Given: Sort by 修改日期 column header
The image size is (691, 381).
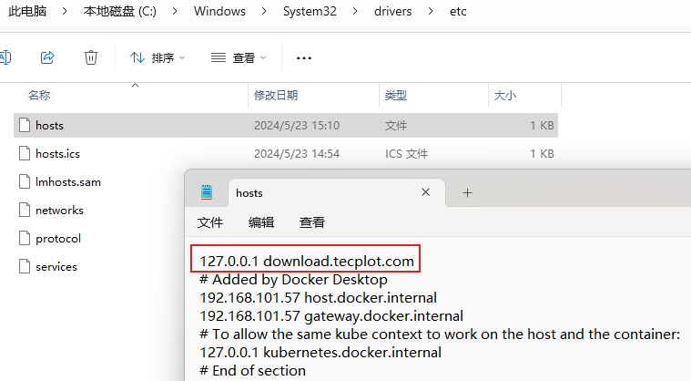Looking at the screenshot, I should coord(276,95).
